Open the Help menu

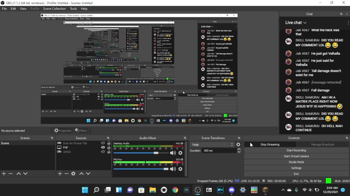(84, 9)
